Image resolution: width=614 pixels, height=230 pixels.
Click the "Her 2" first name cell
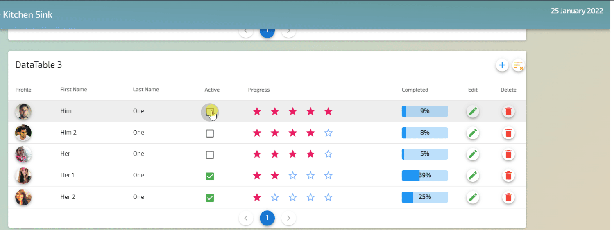(68, 197)
